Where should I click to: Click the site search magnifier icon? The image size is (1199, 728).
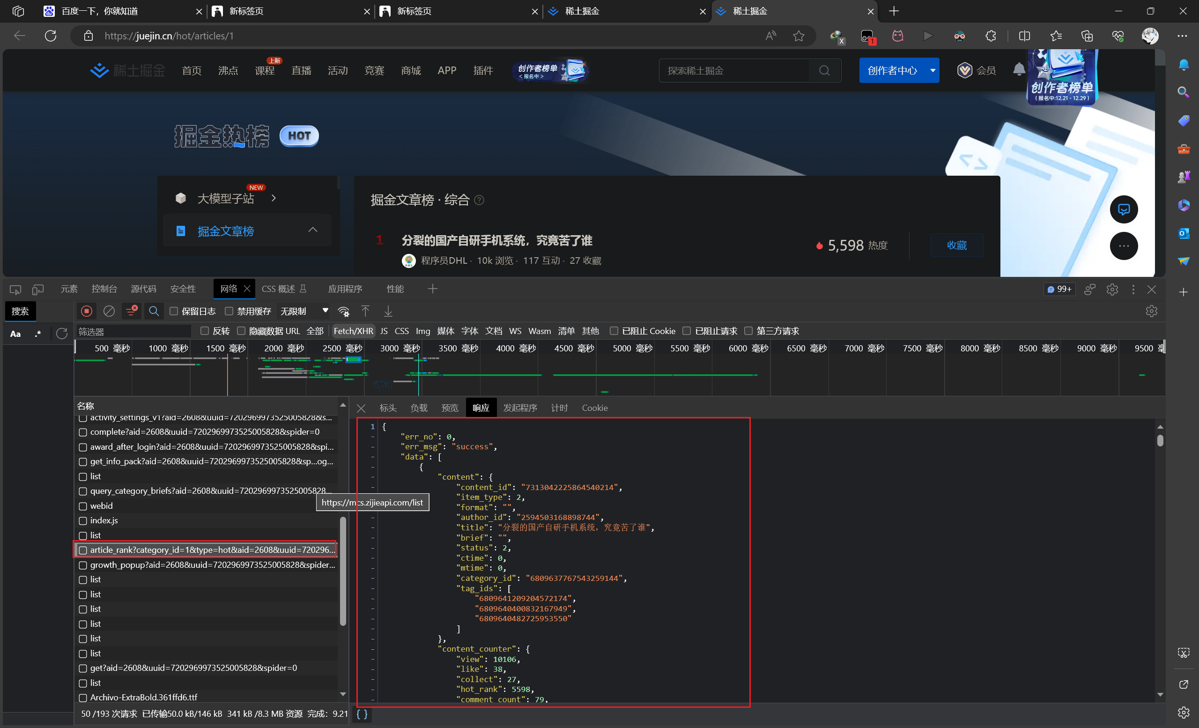(824, 71)
